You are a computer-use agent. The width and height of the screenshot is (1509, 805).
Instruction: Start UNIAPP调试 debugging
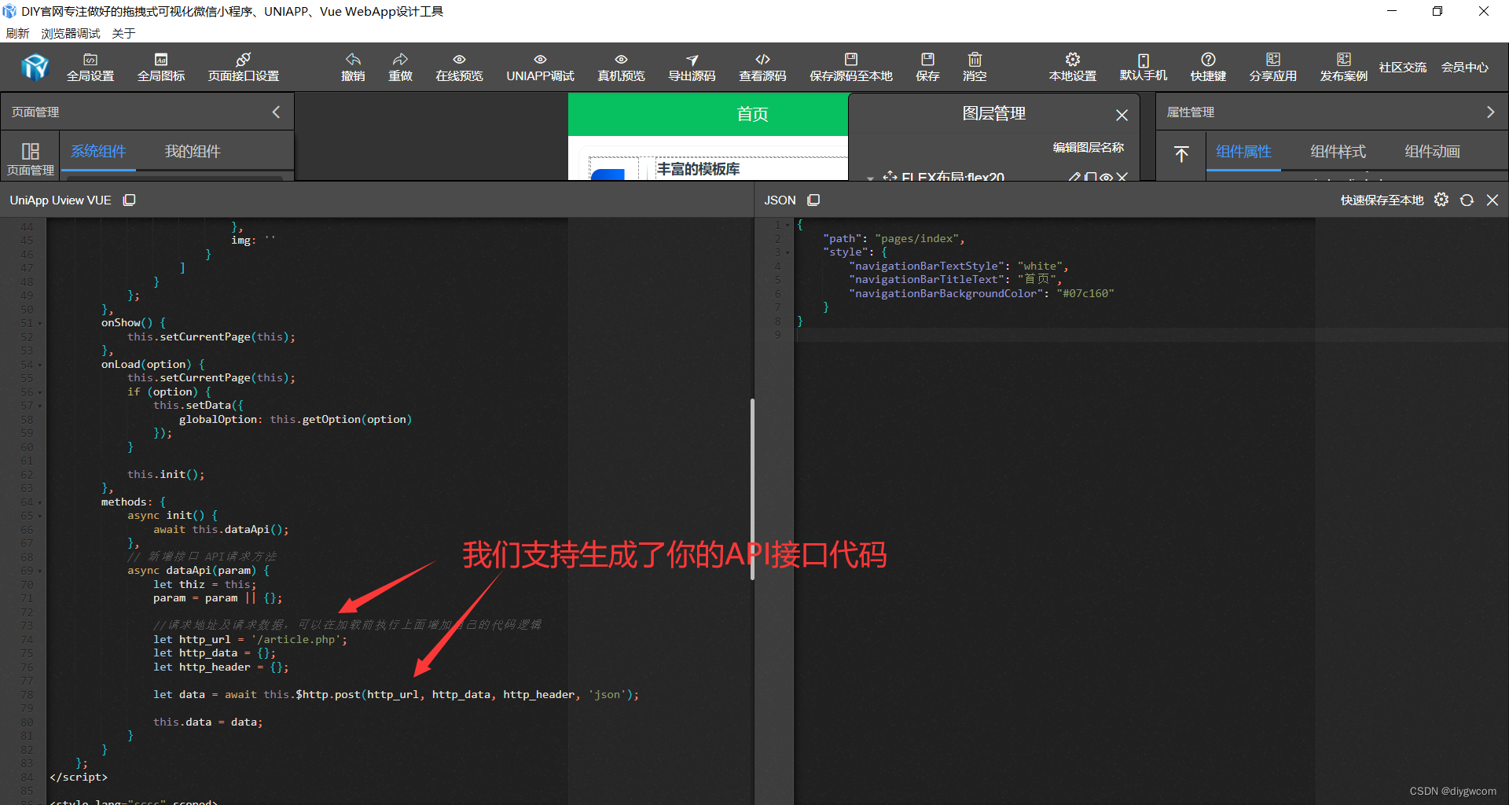(x=540, y=67)
